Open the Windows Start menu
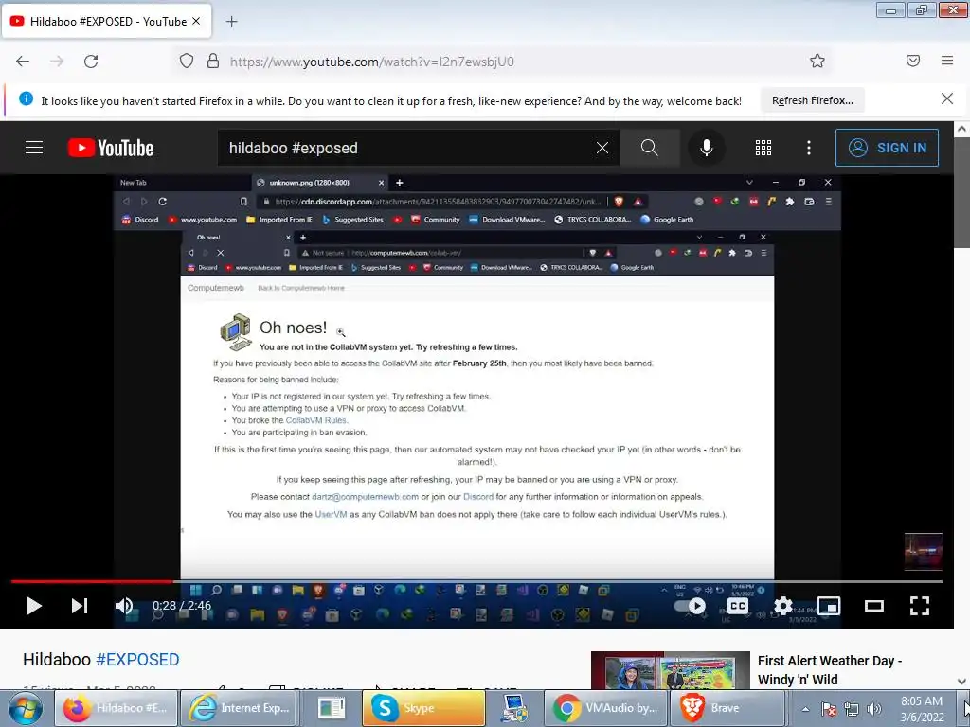 coord(26,708)
